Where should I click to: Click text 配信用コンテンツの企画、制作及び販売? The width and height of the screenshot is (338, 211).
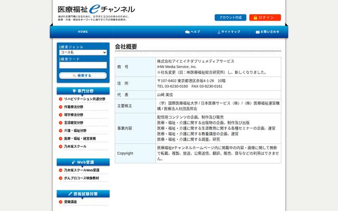pos(190,117)
